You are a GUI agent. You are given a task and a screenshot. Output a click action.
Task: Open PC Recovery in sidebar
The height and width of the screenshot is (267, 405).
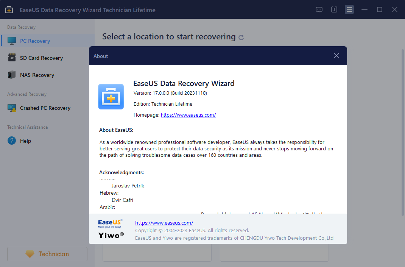48,41
